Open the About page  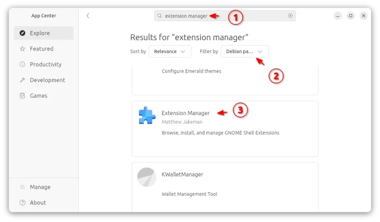pos(37,203)
